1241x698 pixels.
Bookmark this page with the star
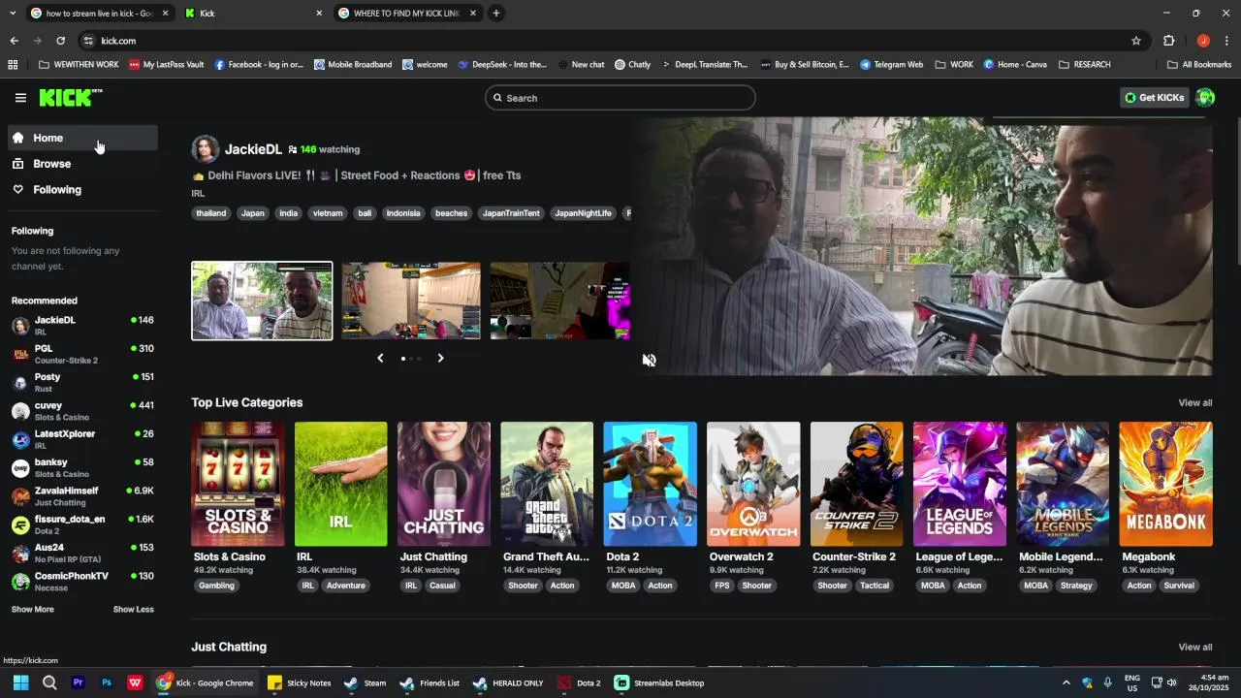(1136, 41)
